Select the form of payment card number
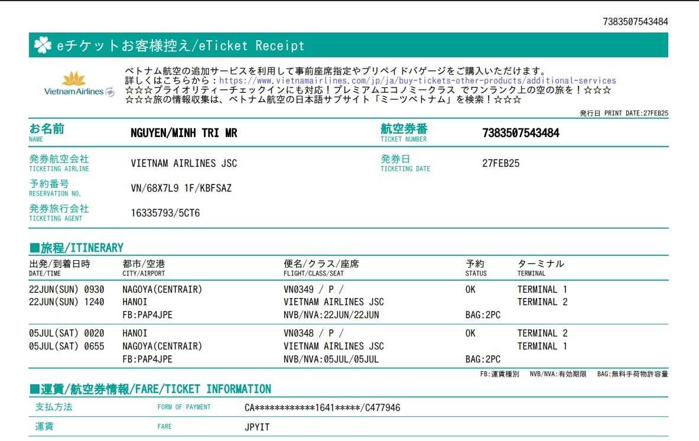This screenshot has width=699, height=441. [x=322, y=407]
